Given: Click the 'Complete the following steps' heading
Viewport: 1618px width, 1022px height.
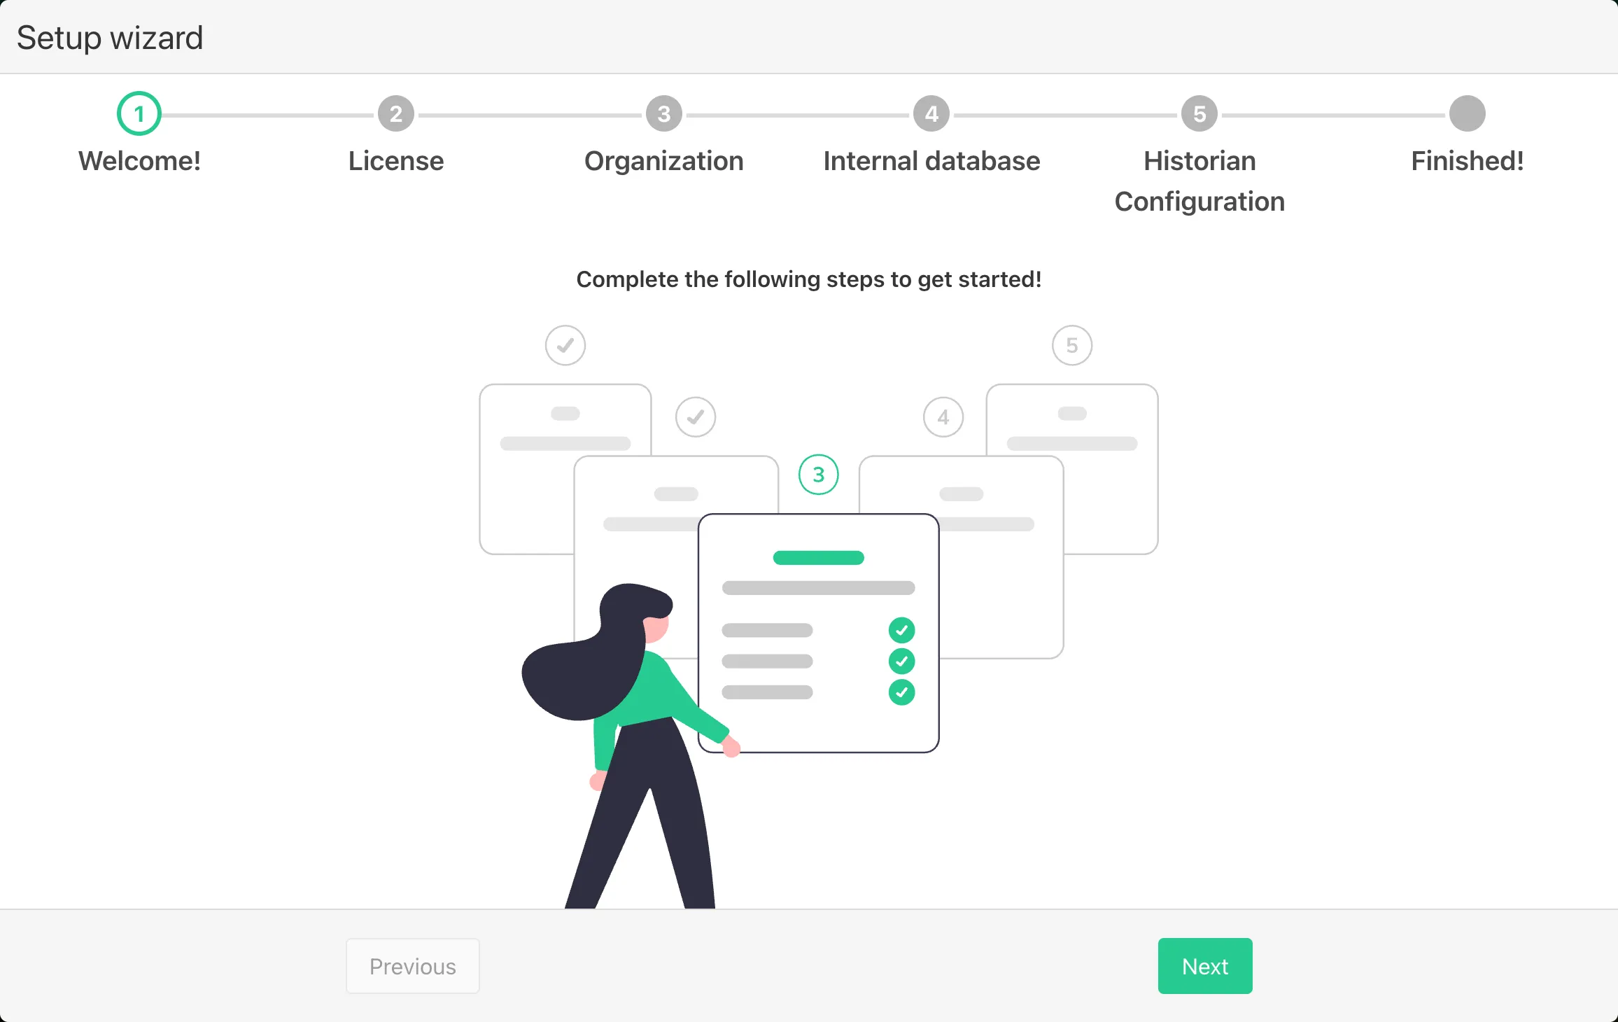Looking at the screenshot, I should coord(809,279).
